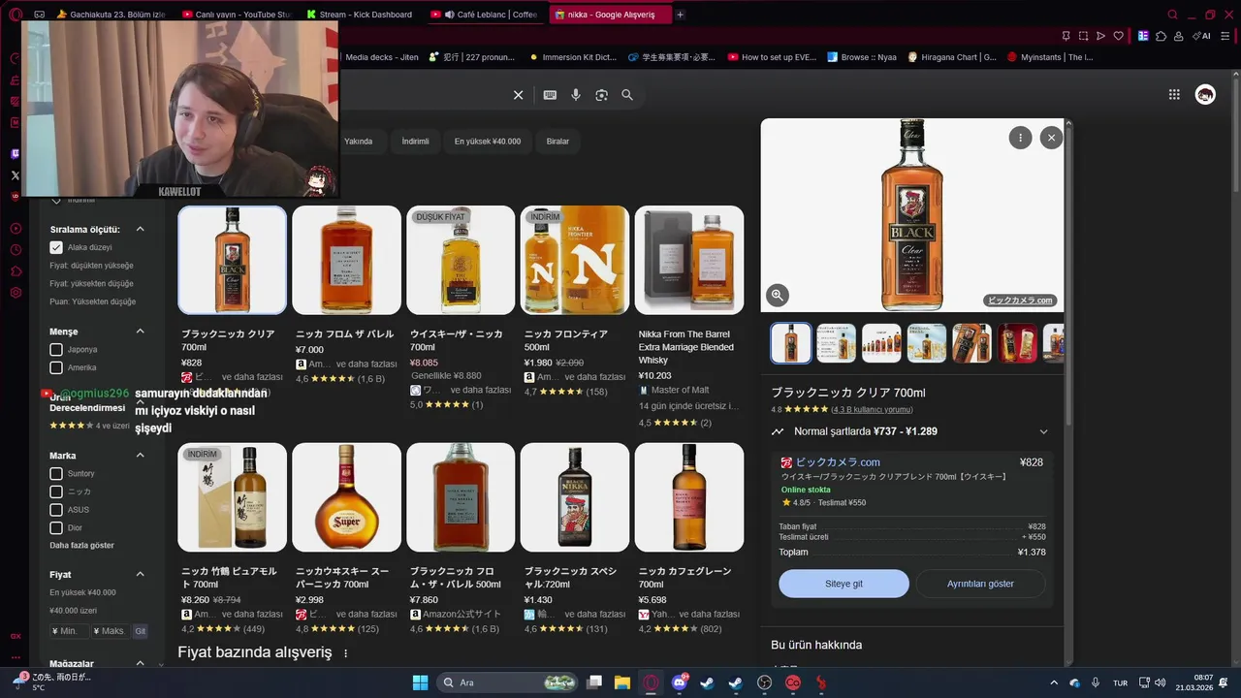This screenshot has width=1241, height=698.
Task: Open the 4,3 B kullanıcı yorumu reviews link
Action: pos(872,410)
